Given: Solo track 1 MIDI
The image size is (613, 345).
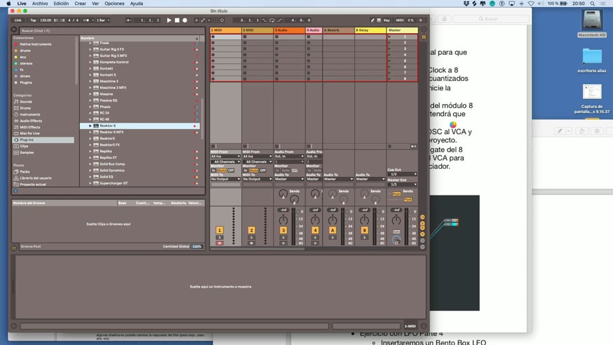Looking at the screenshot, I should click(x=219, y=238).
